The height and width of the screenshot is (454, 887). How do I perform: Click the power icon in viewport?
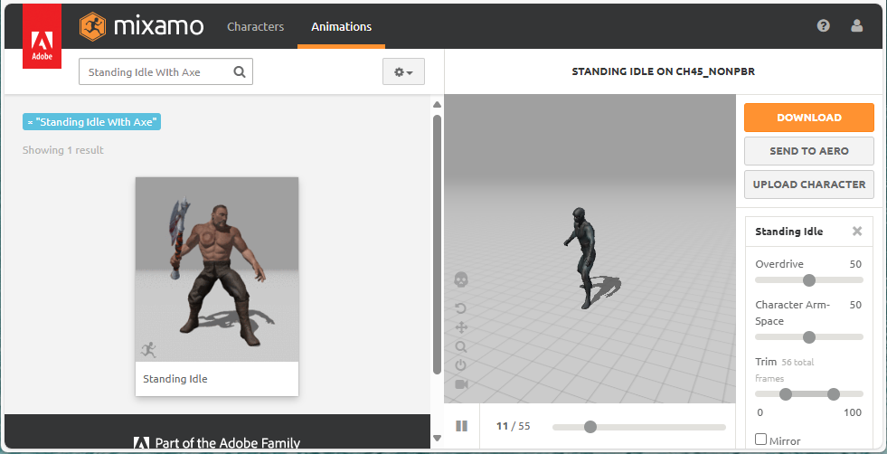click(461, 365)
